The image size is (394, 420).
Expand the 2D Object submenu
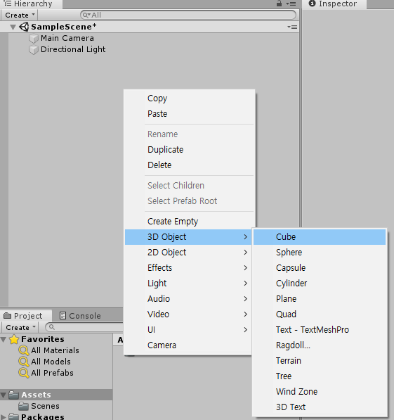pyautogui.click(x=188, y=253)
